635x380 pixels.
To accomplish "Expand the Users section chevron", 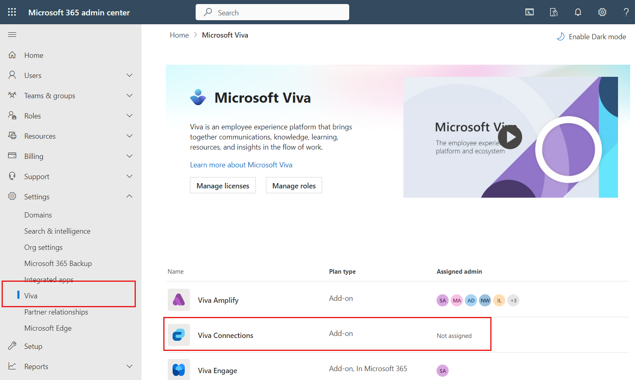I will [129, 75].
